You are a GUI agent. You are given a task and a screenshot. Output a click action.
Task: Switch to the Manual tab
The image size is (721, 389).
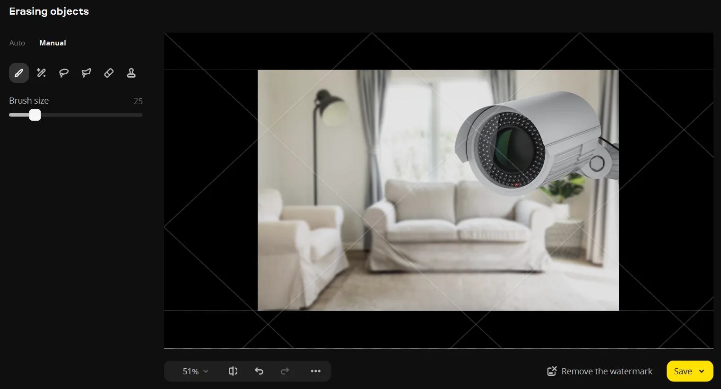[x=52, y=43]
